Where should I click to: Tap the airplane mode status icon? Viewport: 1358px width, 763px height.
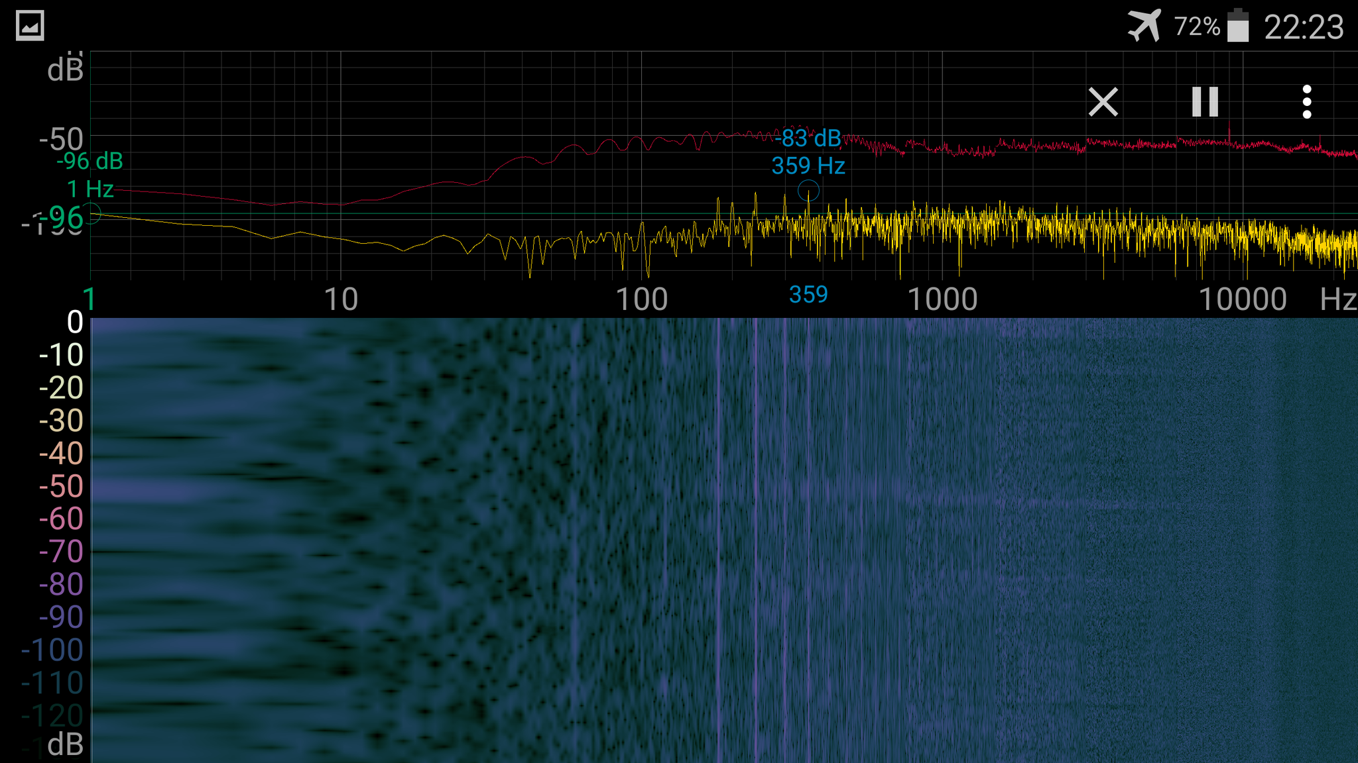(x=1145, y=26)
